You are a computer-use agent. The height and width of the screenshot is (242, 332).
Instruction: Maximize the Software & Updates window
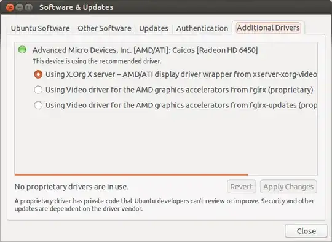(29, 7)
